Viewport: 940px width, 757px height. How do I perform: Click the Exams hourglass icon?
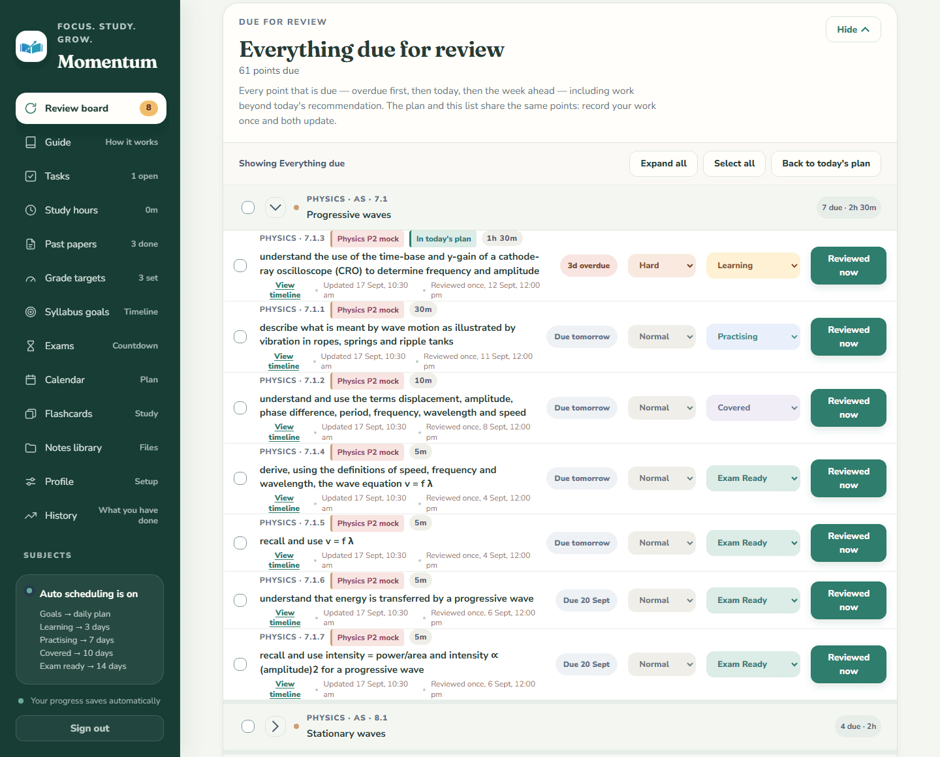[x=31, y=346]
